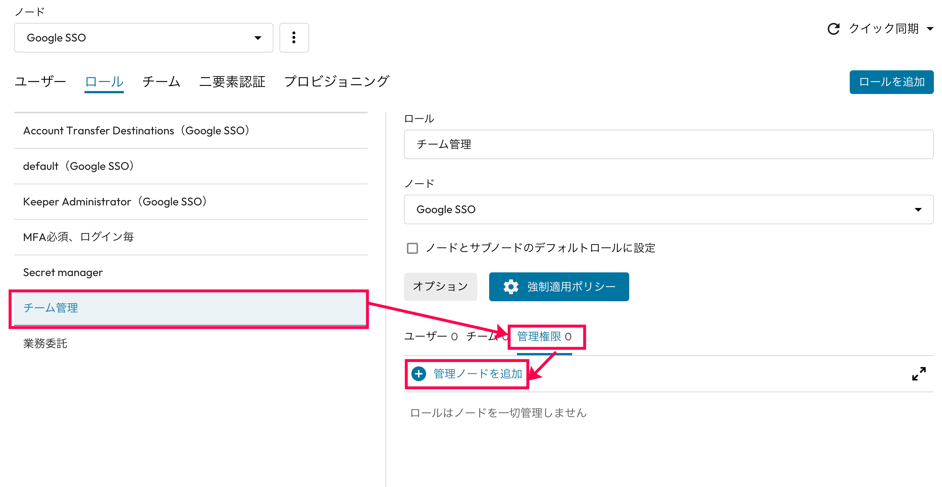Click the ロールを追加 button
The height and width of the screenshot is (487, 942).
pyautogui.click(x=892, y=82)
